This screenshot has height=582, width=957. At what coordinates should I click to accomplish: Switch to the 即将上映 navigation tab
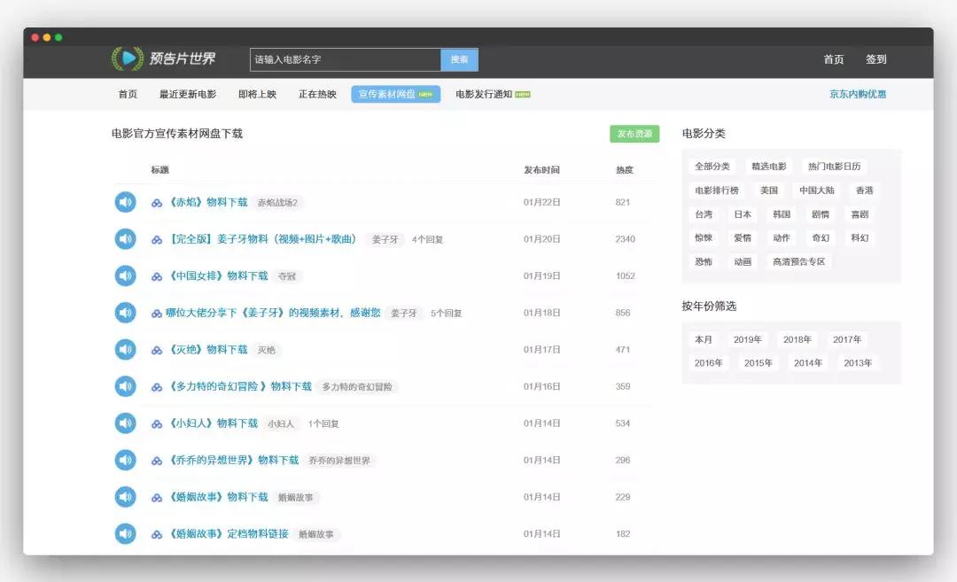[x=255, y=93]
